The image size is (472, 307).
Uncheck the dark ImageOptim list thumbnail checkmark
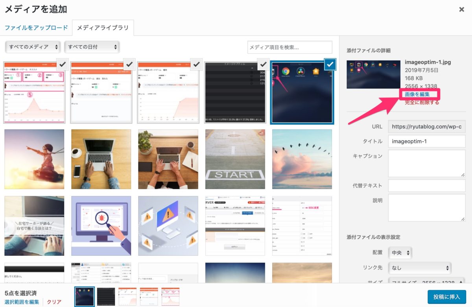click(264, 64)
